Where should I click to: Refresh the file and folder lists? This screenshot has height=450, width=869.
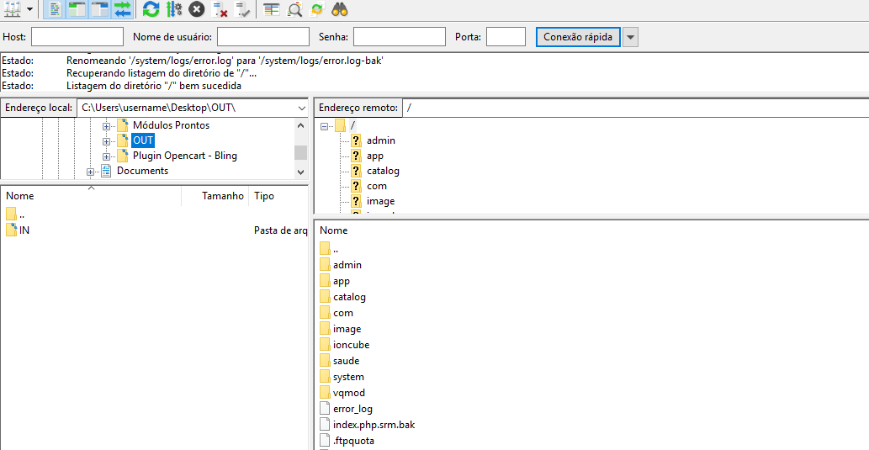tap(151, 9)
